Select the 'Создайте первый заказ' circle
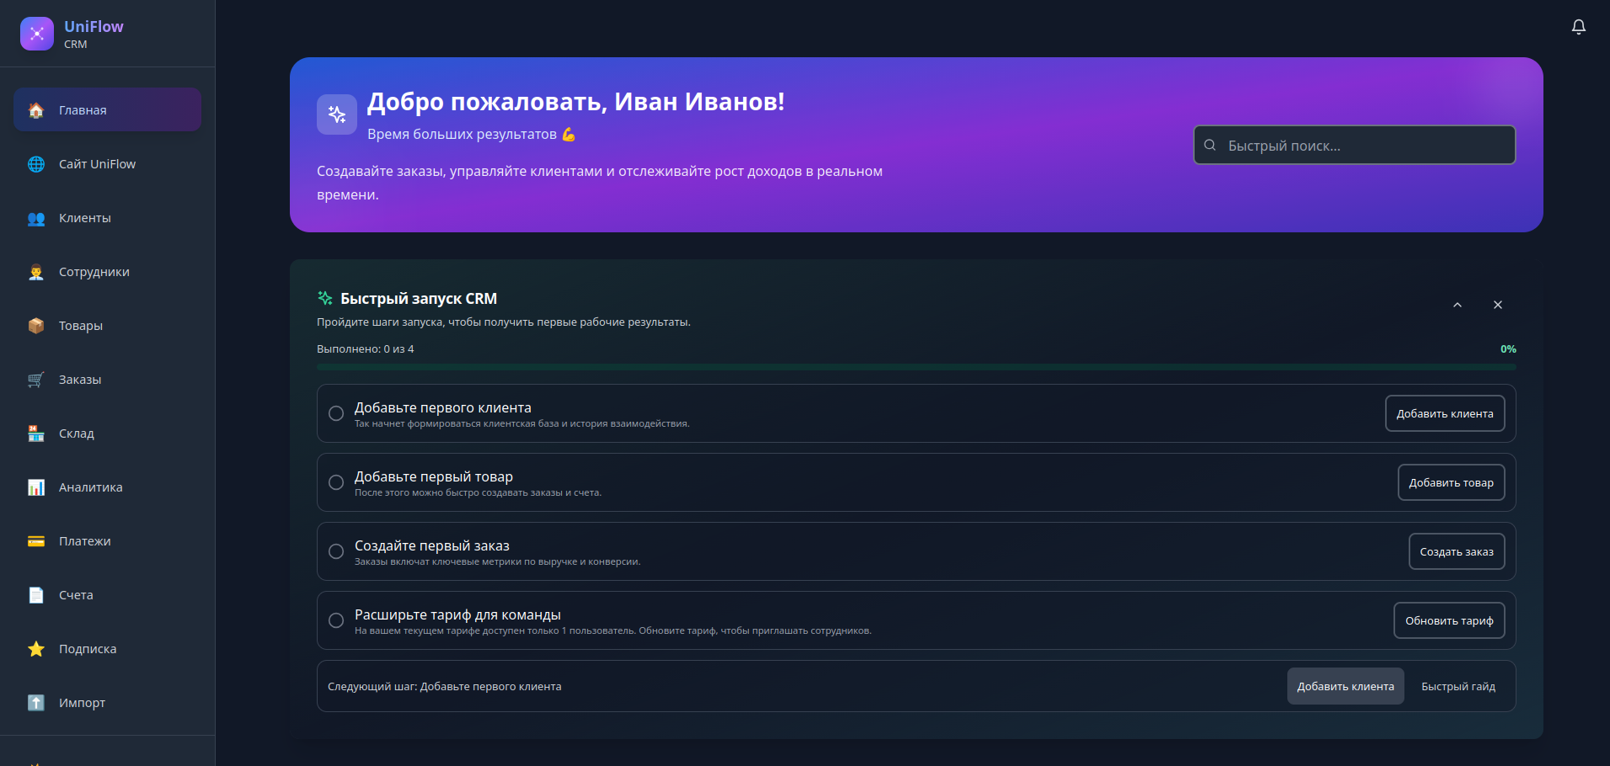Viewport: 1610px width, 766px height. coord(335,551)
